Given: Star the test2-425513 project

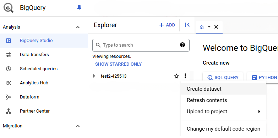Looking at the screenshot, I should click(176, 76).
